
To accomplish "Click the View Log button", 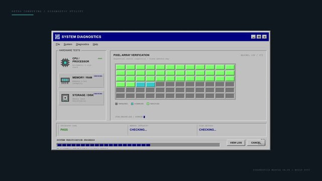I will click(x=236, y=143).
